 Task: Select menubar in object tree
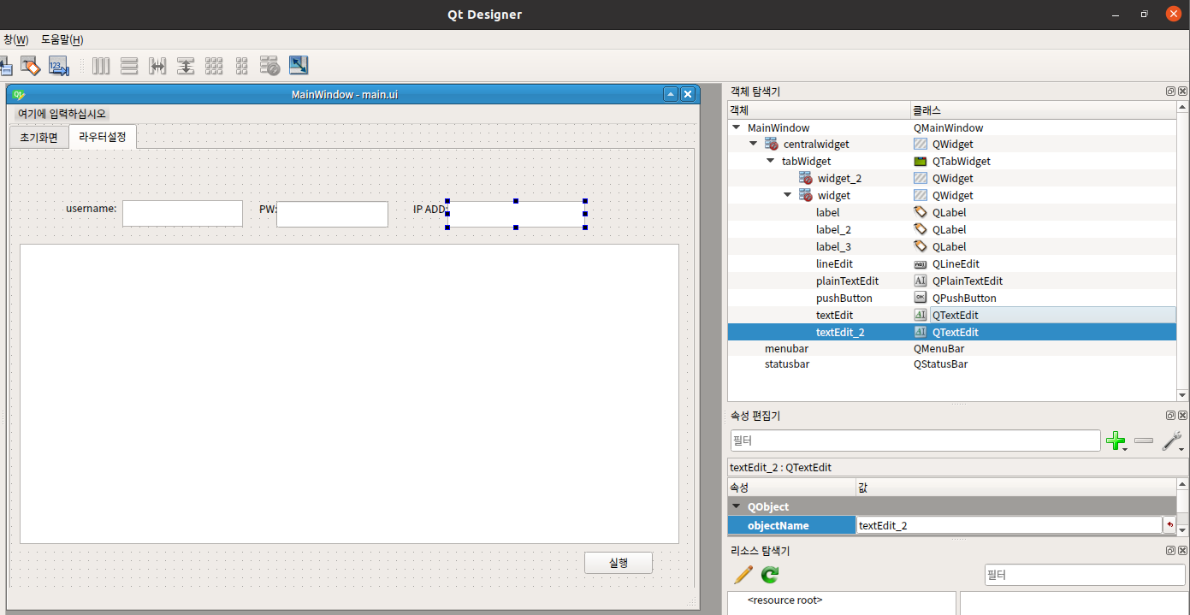click(x=786, y=349)
